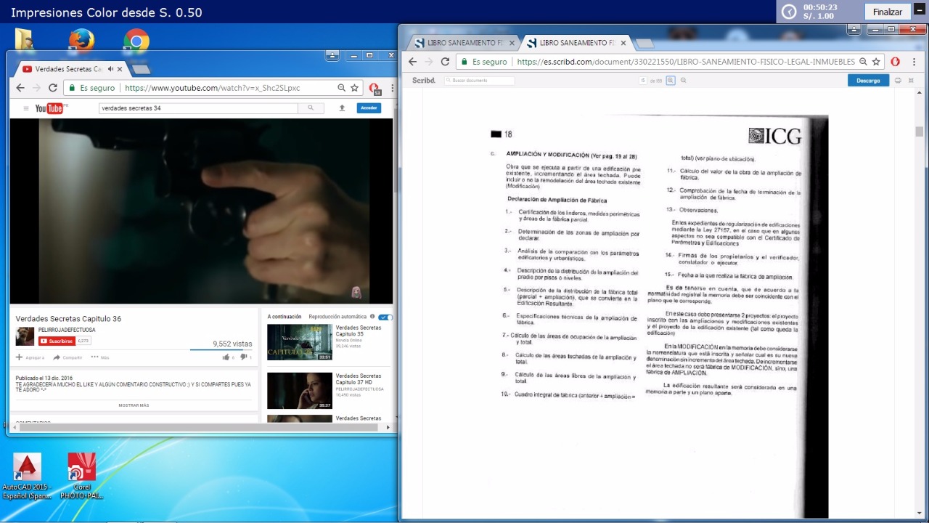
Task: Open the Más options under the video
Action: coord(100,357)
